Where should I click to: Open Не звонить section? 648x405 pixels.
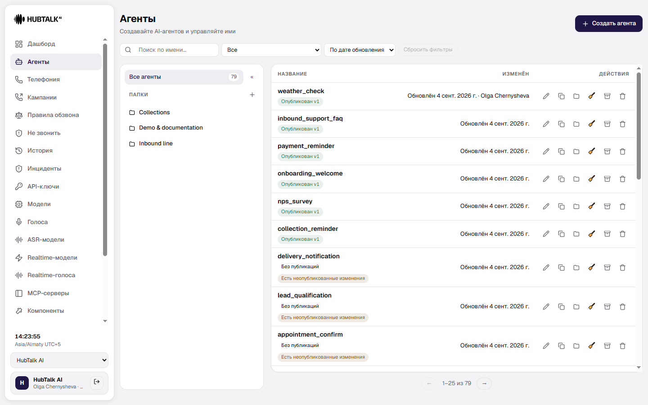coord(56,133)
